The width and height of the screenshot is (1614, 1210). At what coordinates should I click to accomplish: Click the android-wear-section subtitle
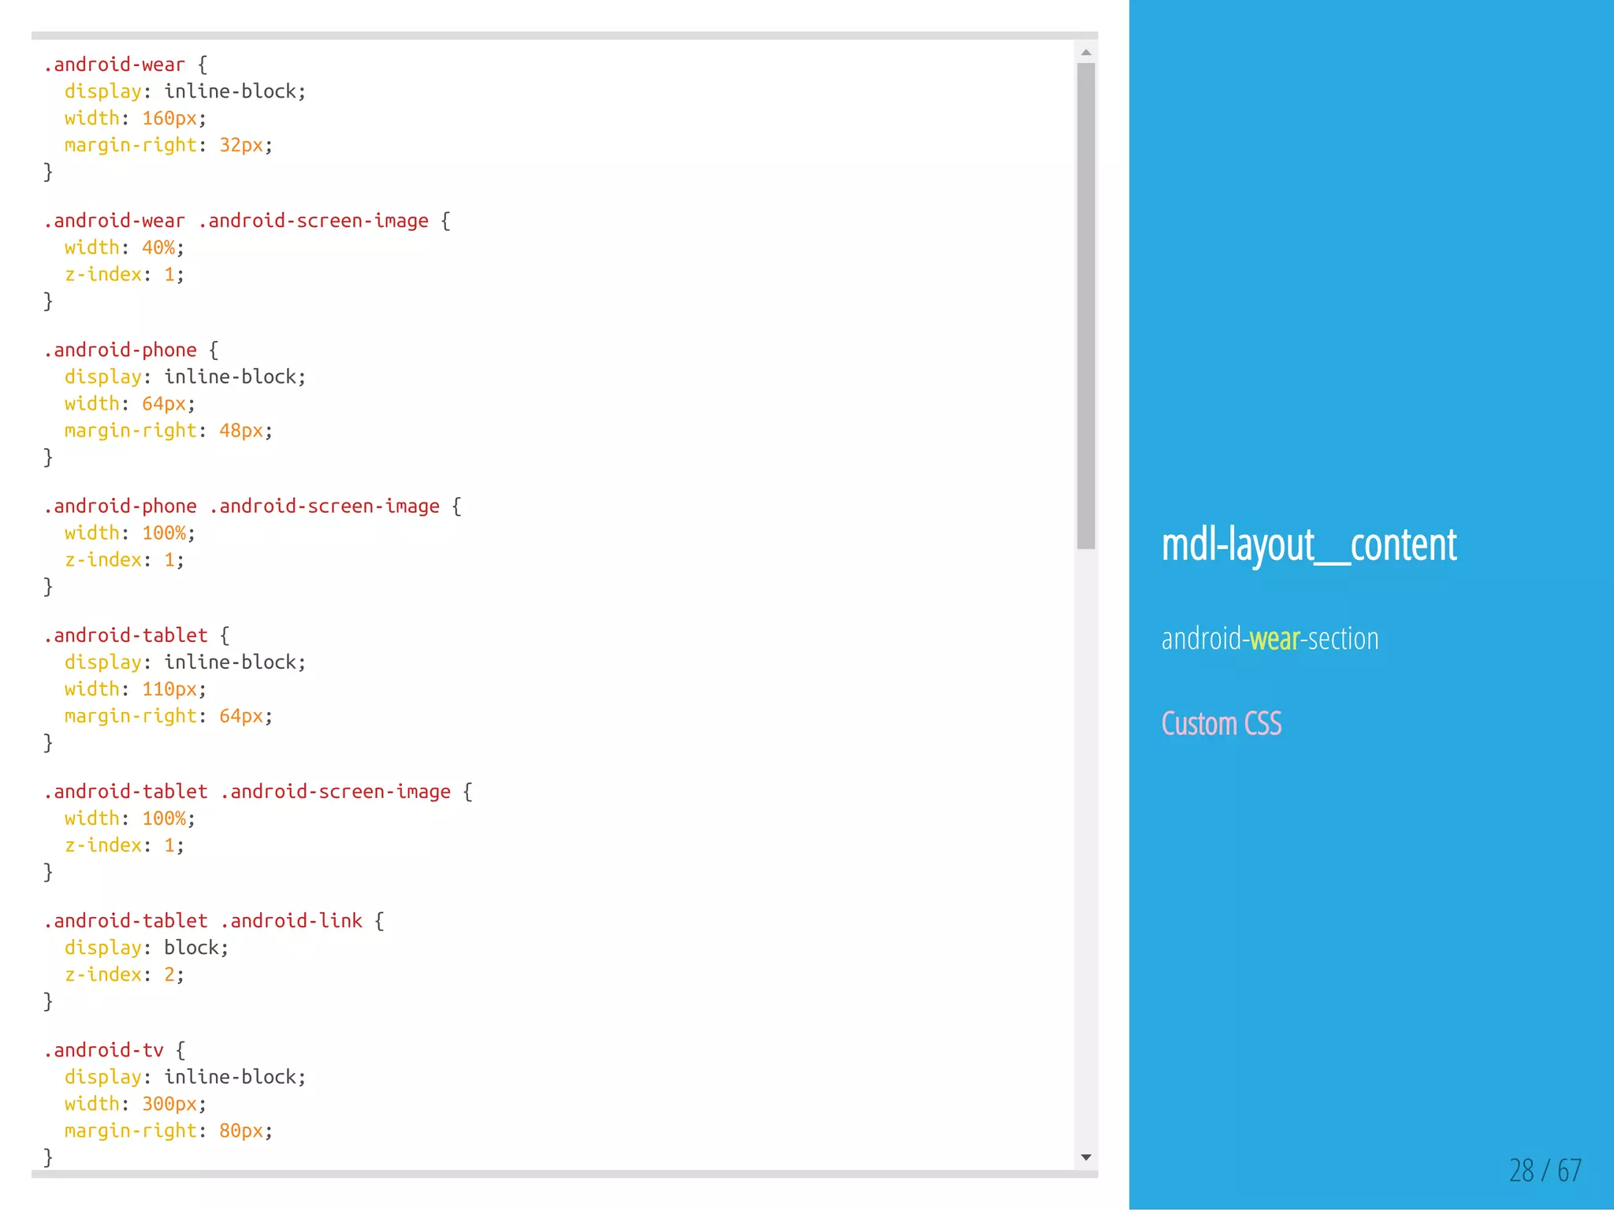(x=1270, y=639)
